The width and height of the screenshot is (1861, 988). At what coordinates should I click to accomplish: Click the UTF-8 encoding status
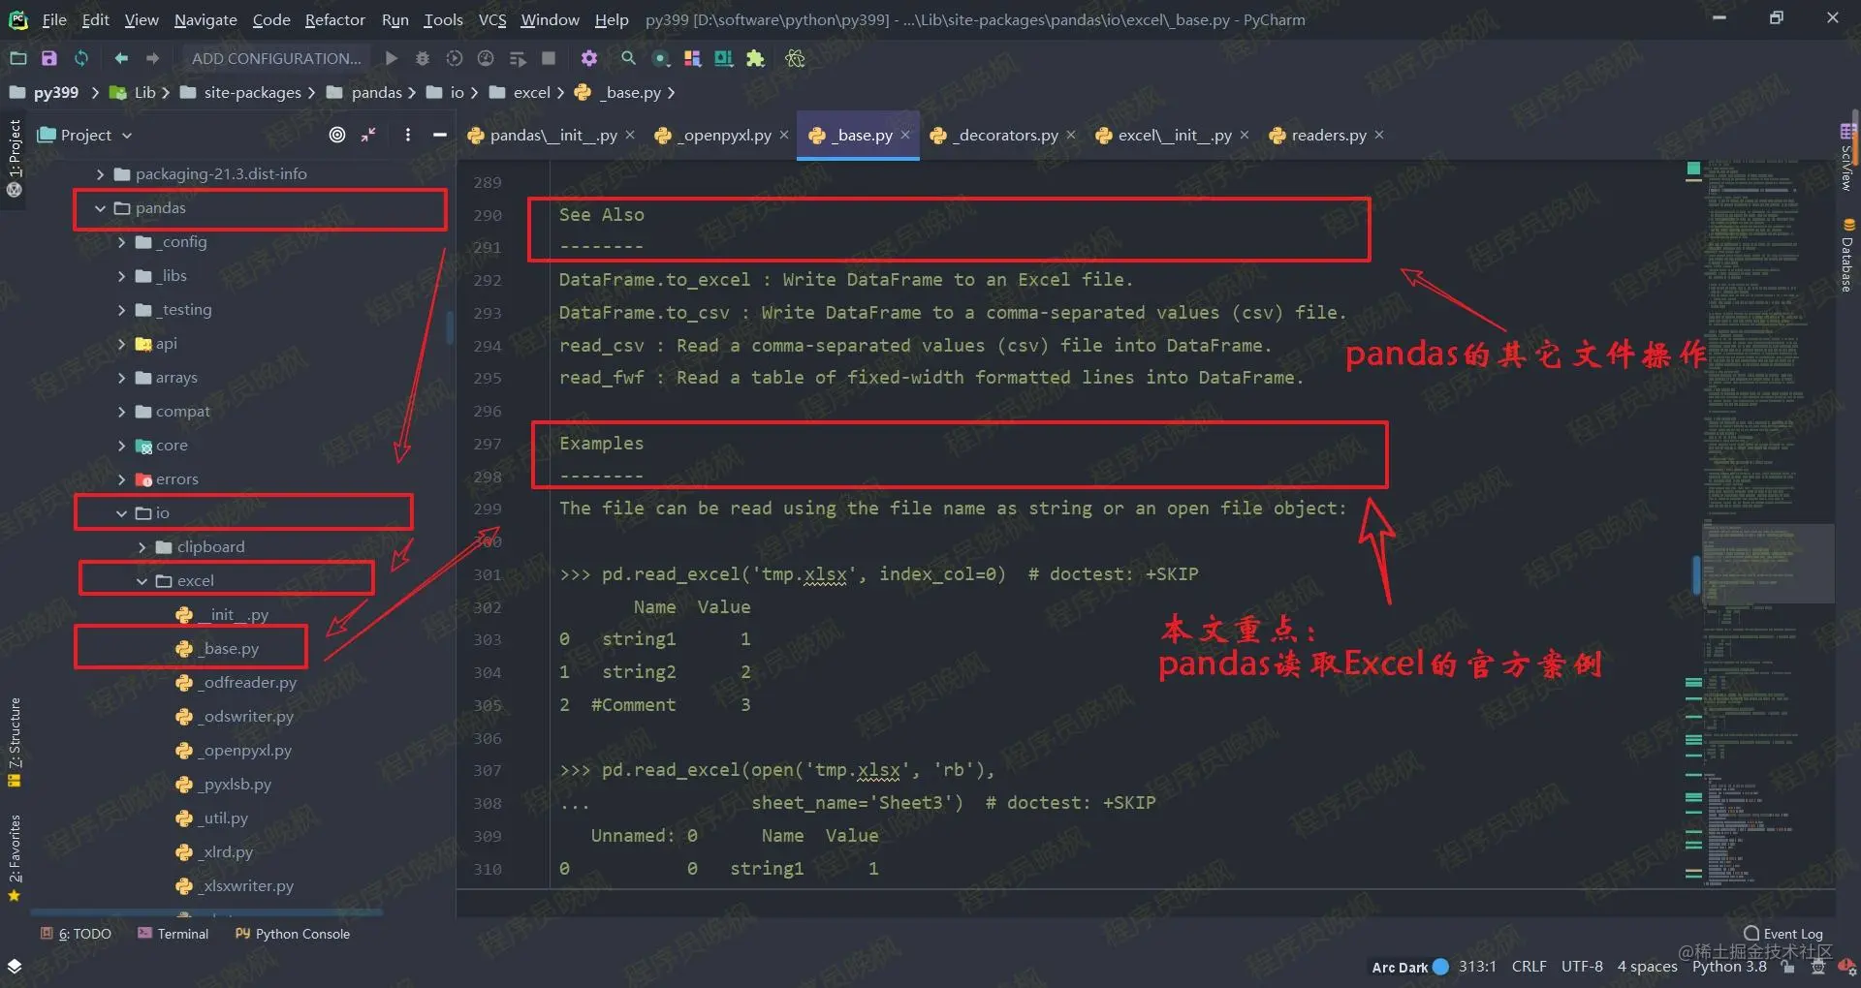click(1582, 966)
